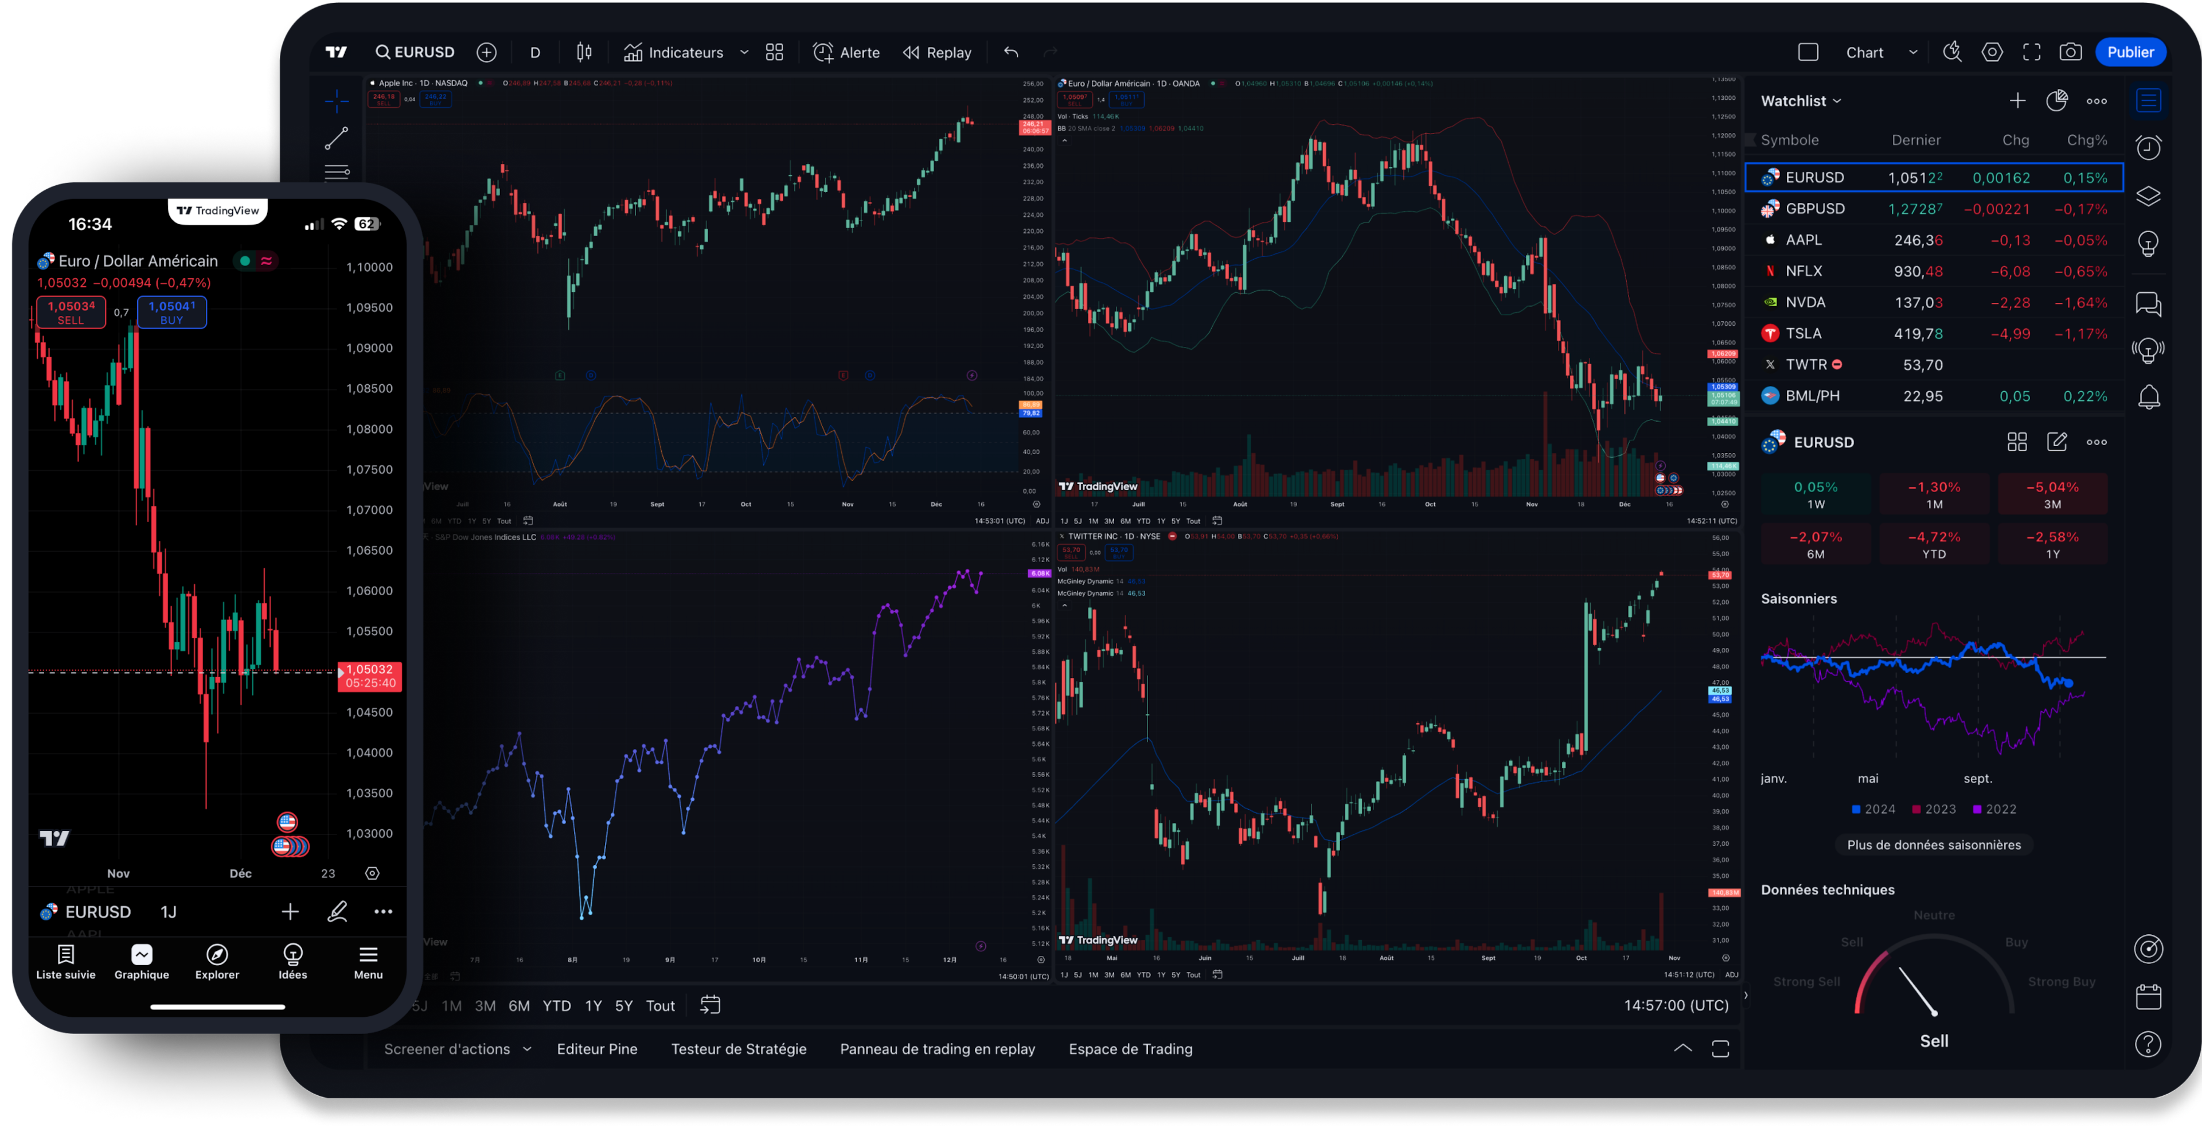This screenshot has width=2202, height=1128.
Task: Click the Alerte alarm clock icon
Action: pyautogui.click(x=823, y=52)
